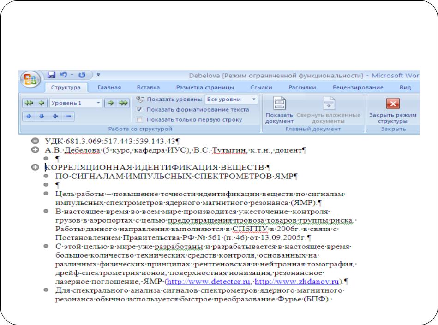
Task: Promote to Heading 1 double-left arrow
Action: coord(29,103)
